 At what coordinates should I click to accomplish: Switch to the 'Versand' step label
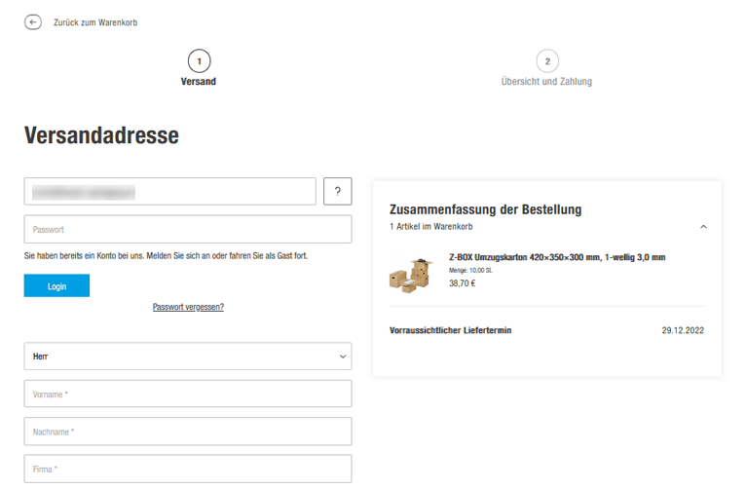[x=199, y=82]
